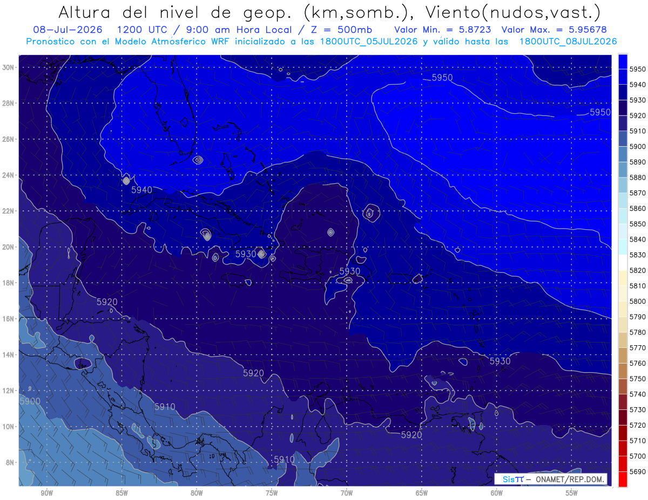Click the '26N' latitude axis label
Screen dimensions: 648x500
click(8, 139)
